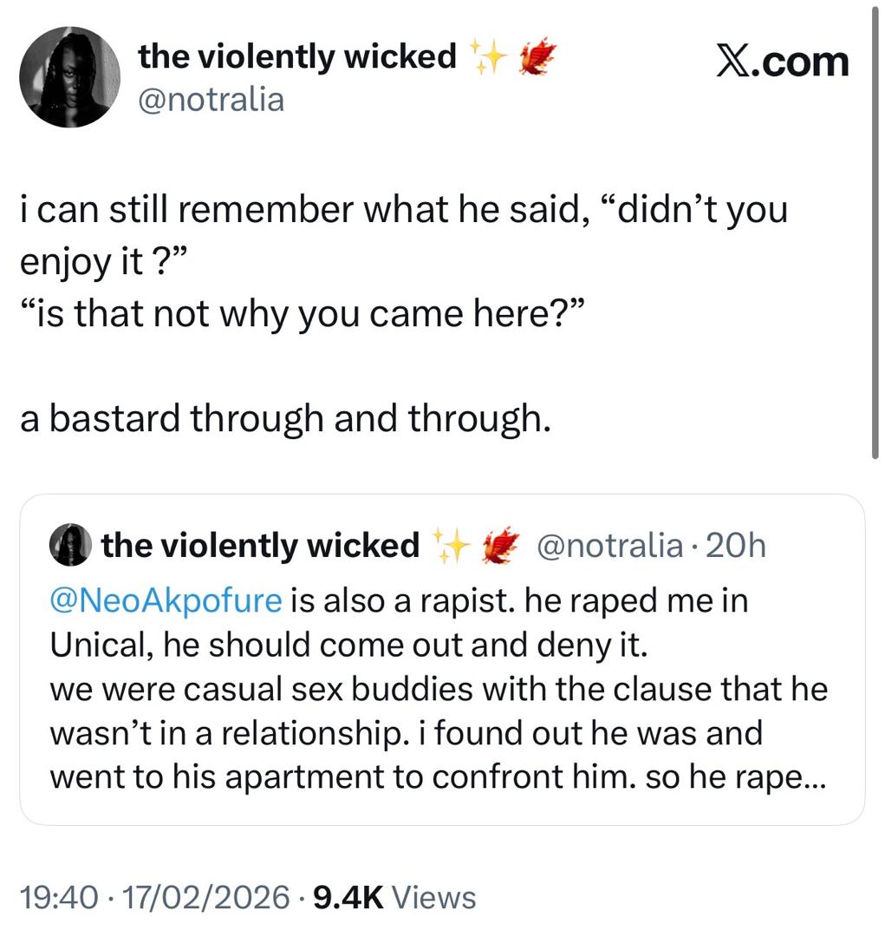This screenshot has width=885, height=937.
Task: Open the main "the violently wicked" display name
Action: pyautogui.click(x=296, y=57)
